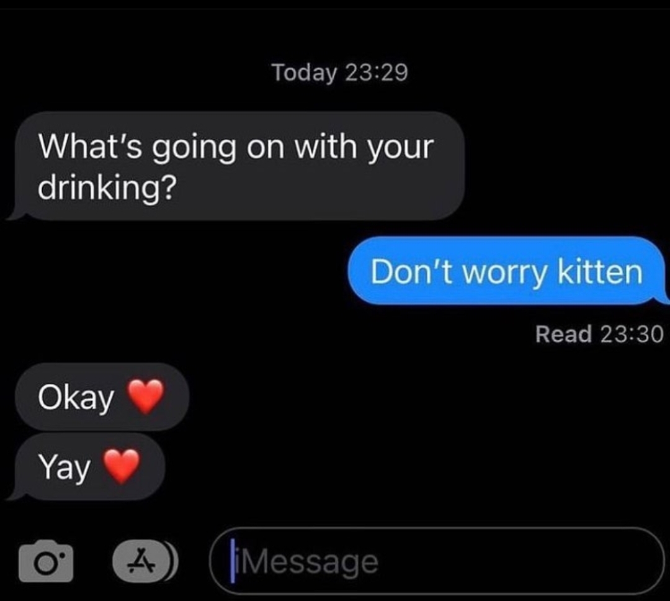Click the word "Okay" text
The image size is (670, 601).
tap(76, 398)
